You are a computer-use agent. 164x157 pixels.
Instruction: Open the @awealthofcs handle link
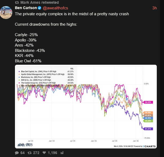coord(55,8)
